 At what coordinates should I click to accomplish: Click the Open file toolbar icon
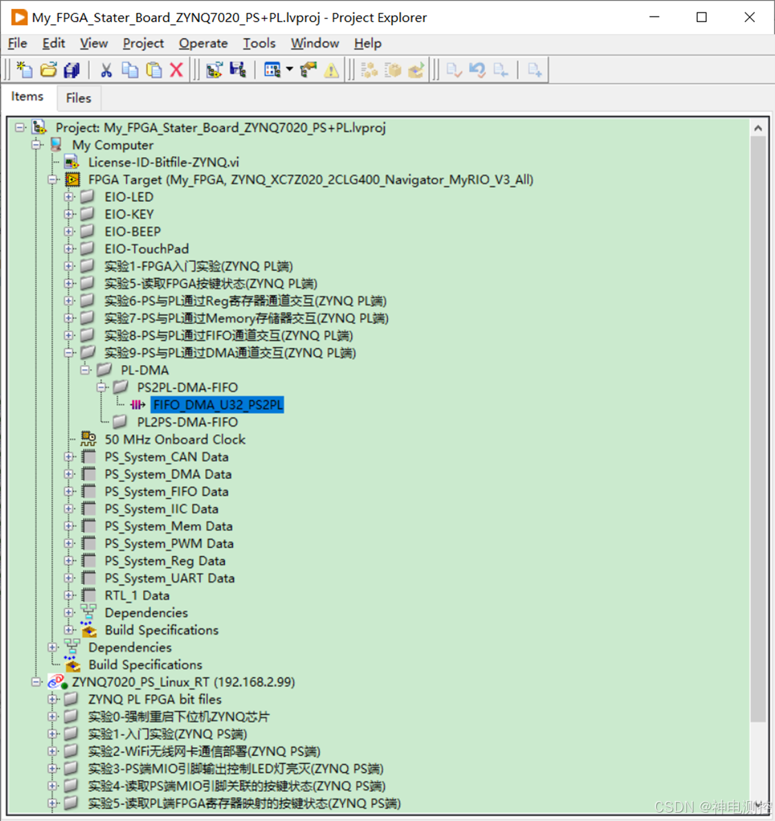(48, 70)
